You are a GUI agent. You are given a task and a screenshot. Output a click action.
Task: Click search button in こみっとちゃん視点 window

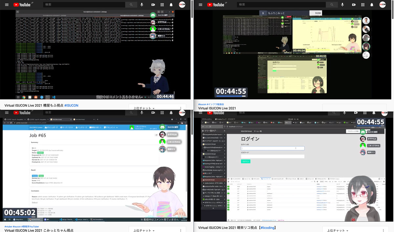tap(131, 113)
